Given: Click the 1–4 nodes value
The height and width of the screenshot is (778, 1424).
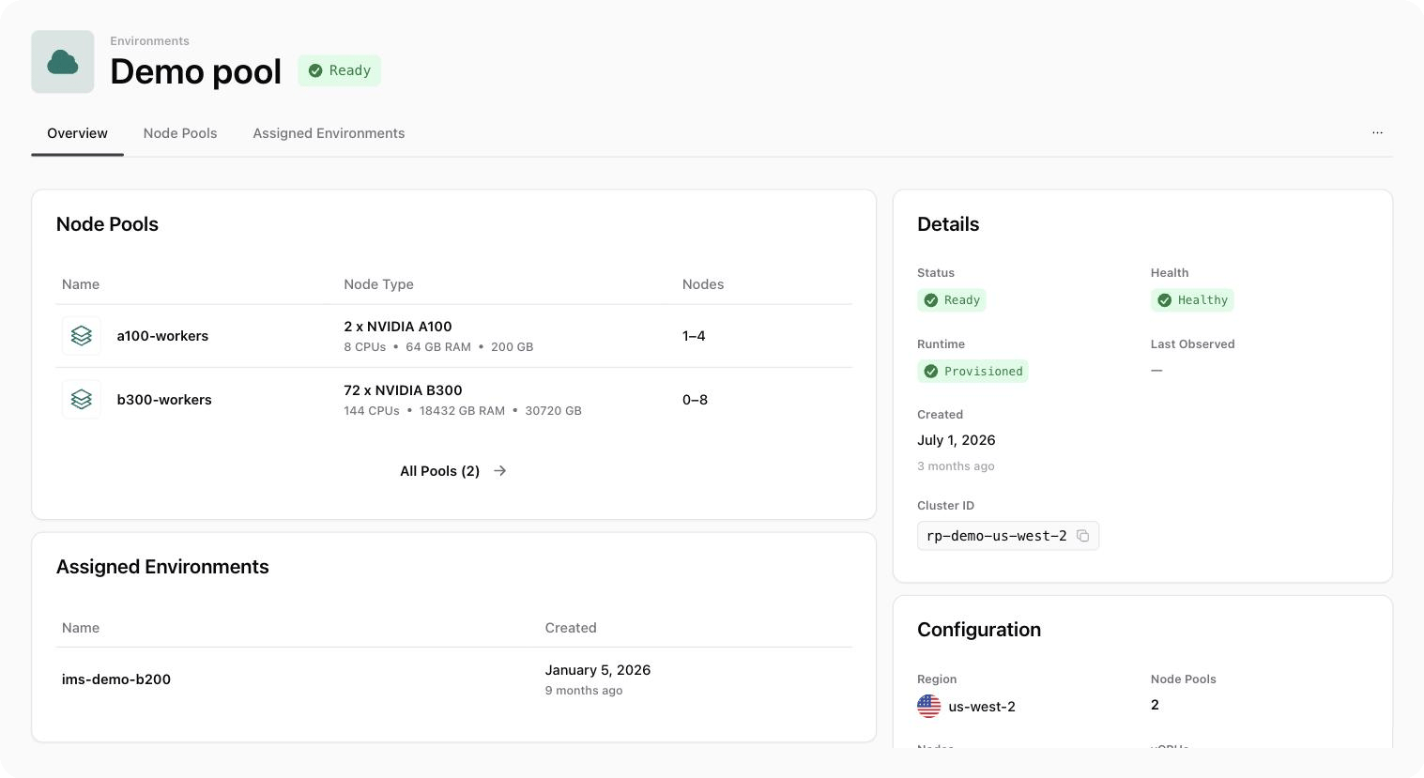Looking at the screenshot, I should click(694, 336).
